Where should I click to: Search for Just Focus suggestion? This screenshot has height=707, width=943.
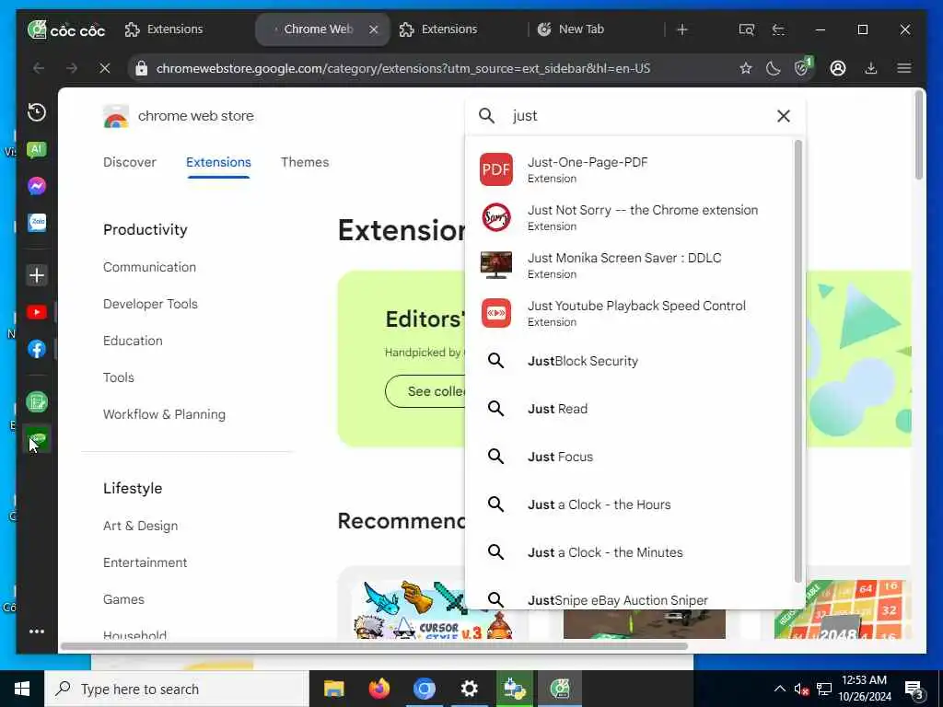coord(630,457)
